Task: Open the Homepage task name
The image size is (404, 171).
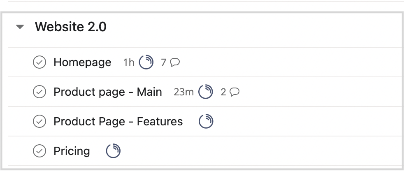Action: (x=82, y=62)
